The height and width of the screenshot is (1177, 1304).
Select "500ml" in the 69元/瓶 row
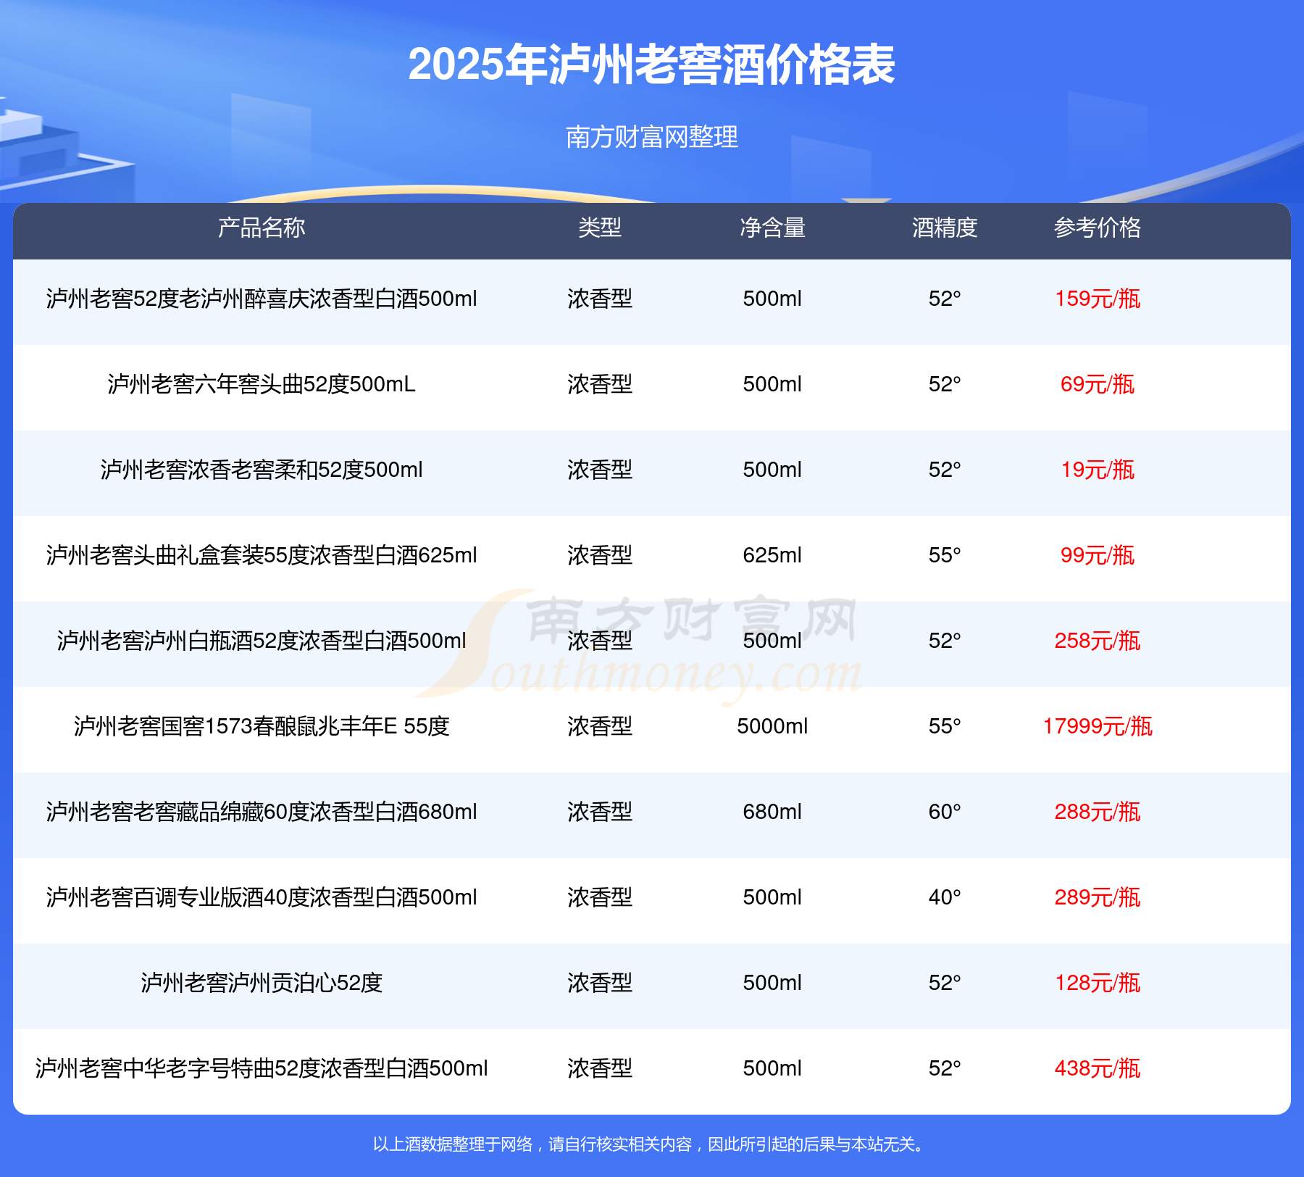(772, 384)
